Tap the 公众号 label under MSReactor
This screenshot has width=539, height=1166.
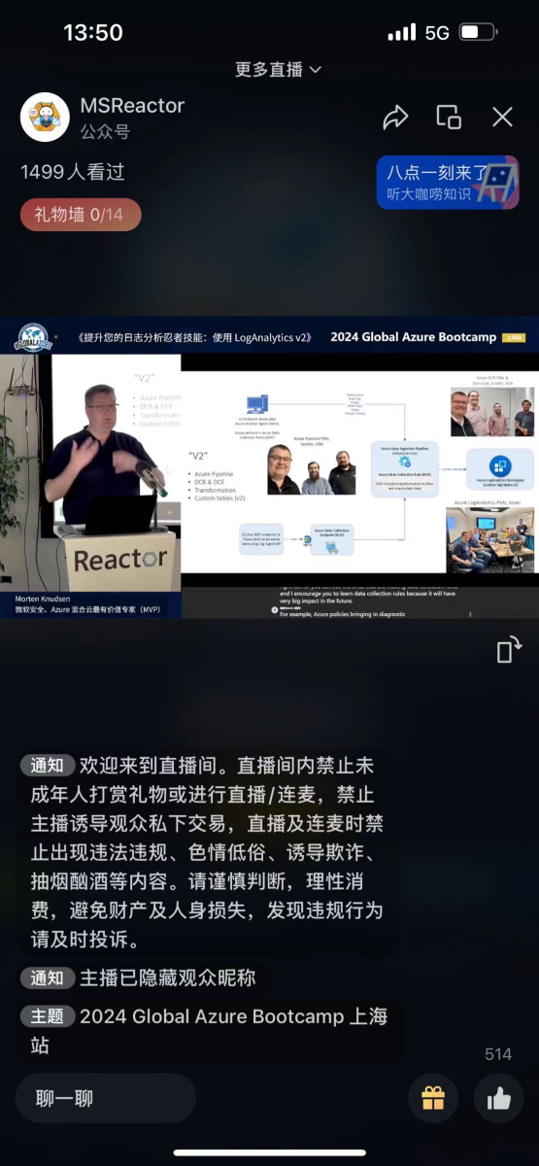105,131
